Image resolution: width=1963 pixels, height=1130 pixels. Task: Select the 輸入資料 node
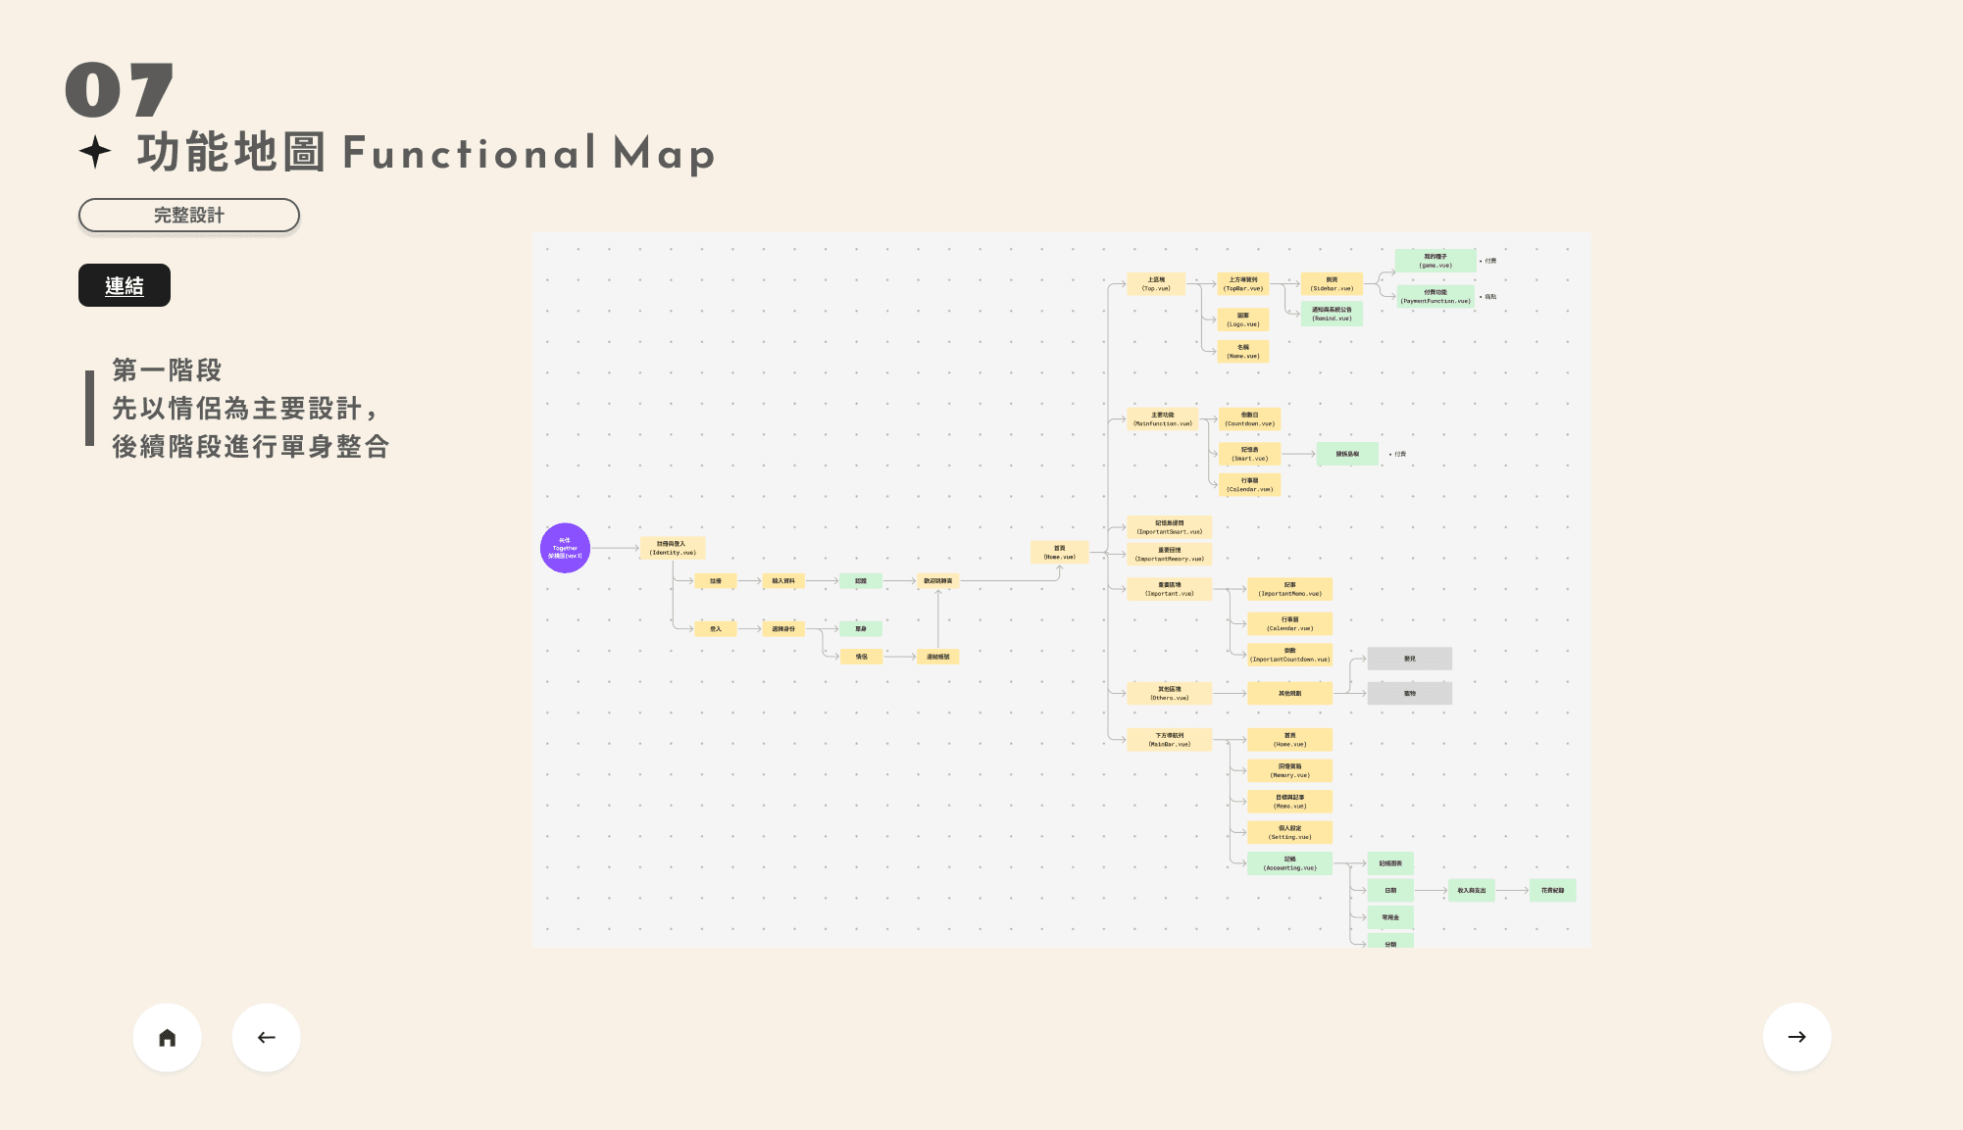pos(783,581)
